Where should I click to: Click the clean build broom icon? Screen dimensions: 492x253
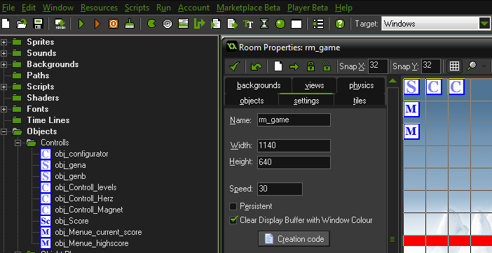click(129, 24)
